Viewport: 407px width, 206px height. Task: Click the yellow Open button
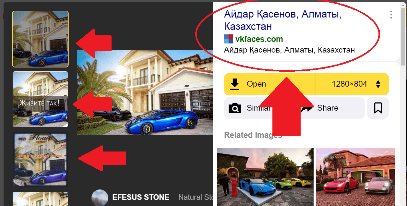coord(269,84)
